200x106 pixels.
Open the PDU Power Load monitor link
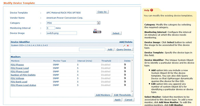[20, 68]
